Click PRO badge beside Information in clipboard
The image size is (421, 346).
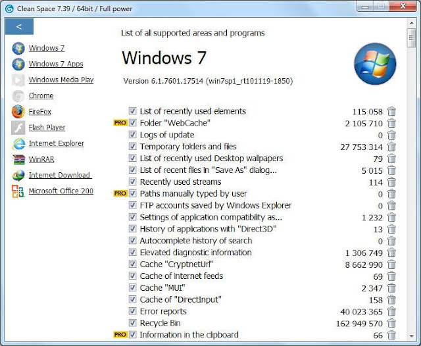pyautogui.click(x=120, y=334)
